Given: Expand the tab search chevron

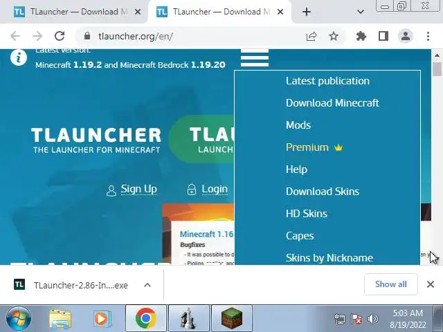Looking at the screenshot, I should (x=360, y=12).
